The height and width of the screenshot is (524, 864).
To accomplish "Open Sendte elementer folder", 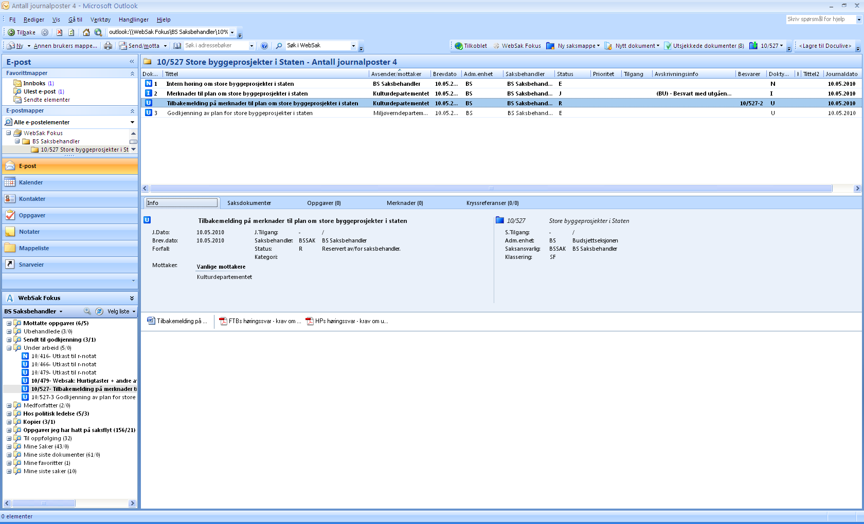I will 46,100.
